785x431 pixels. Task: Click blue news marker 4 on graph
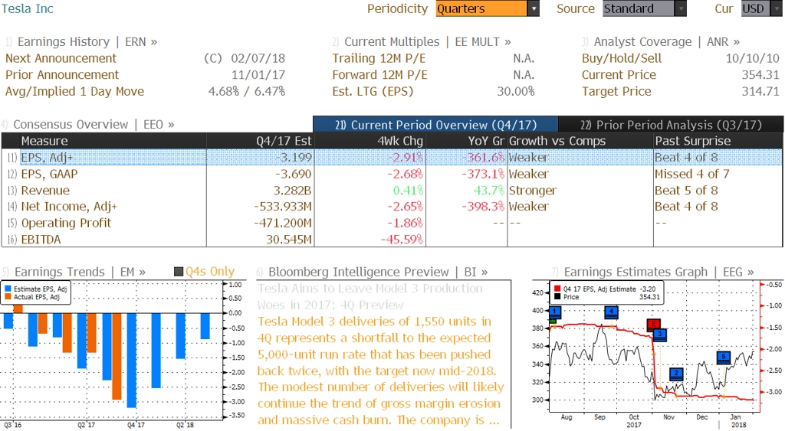pos(611,312)
